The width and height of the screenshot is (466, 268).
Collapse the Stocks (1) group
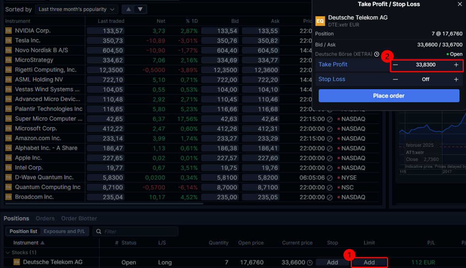[8, 252]
